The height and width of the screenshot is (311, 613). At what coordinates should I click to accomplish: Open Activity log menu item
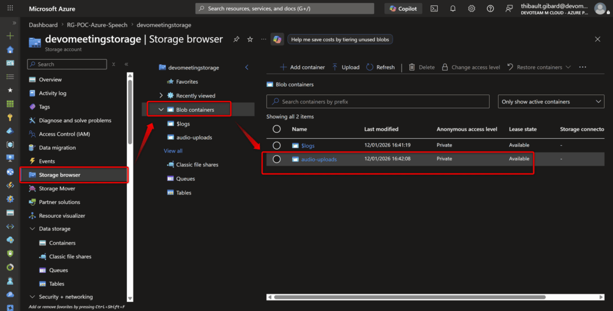[53, 93]
